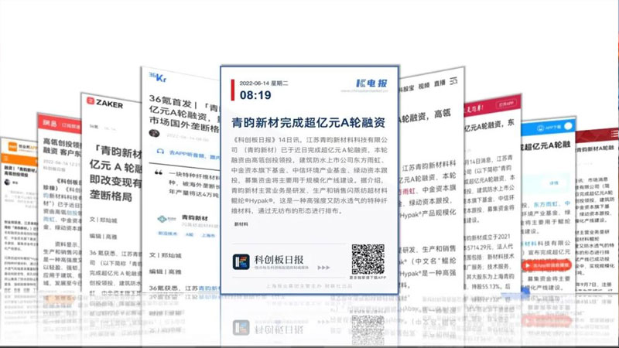Open the 直播 tab in right article header
Viewport: 619px width, 348px height.
tap(439, 83)
